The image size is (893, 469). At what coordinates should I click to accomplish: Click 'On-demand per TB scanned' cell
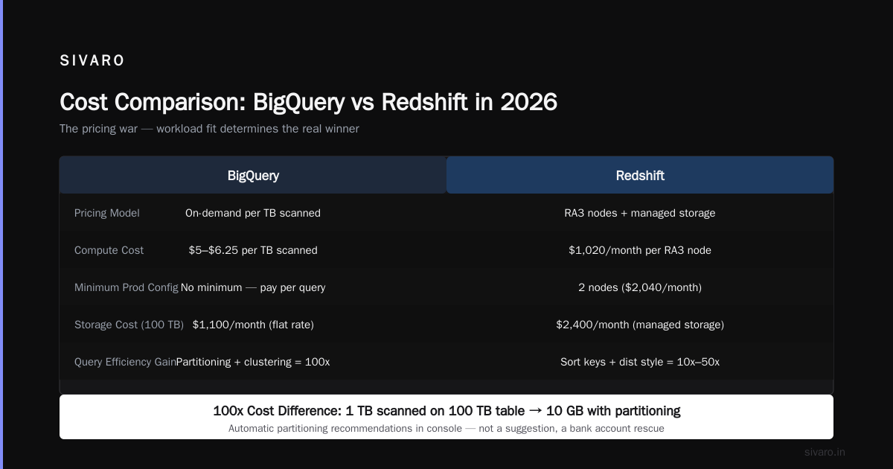[253, 213]
